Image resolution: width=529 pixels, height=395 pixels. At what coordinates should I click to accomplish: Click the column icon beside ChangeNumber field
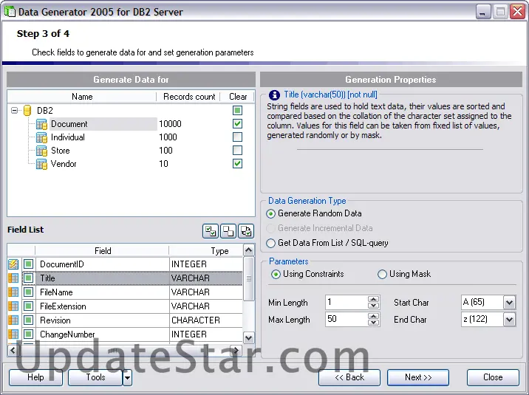point(13,334)
